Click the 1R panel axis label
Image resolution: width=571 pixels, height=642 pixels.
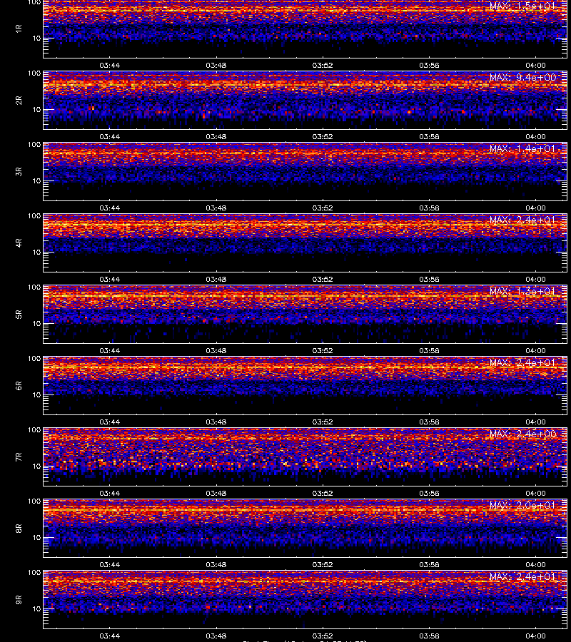(x=19, y=29)
